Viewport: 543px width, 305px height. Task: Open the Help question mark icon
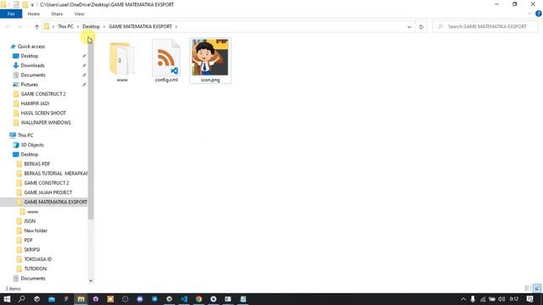pos(538,14)
